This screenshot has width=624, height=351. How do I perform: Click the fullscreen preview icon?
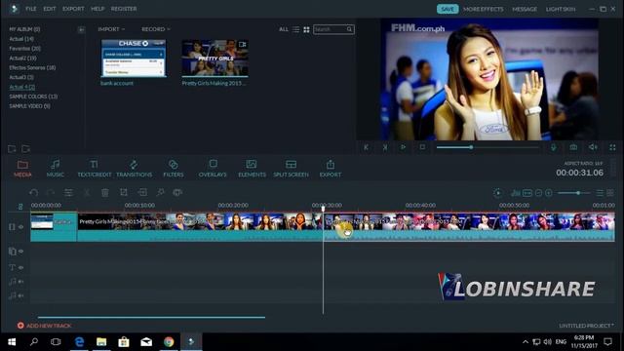point(612,147)
